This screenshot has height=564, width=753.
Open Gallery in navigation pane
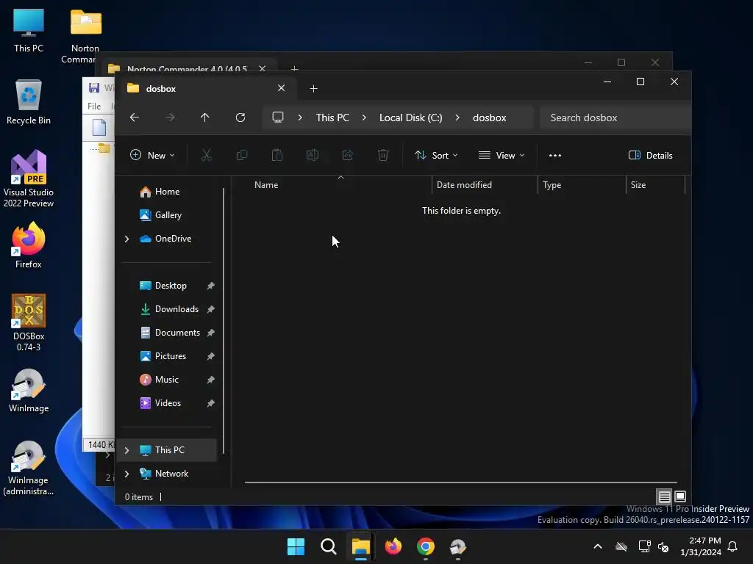(167, 215)
